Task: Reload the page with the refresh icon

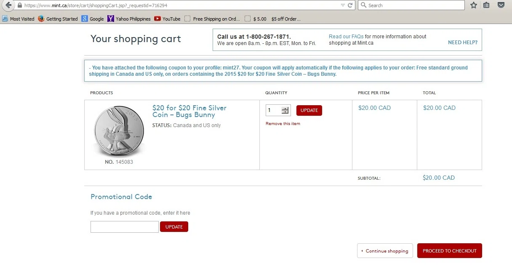Action: [x=350, y=5]
